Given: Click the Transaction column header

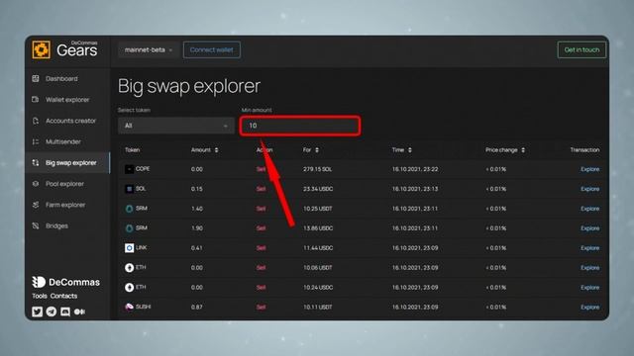Looking at the screenshot, I should click(x=584, y=150).
